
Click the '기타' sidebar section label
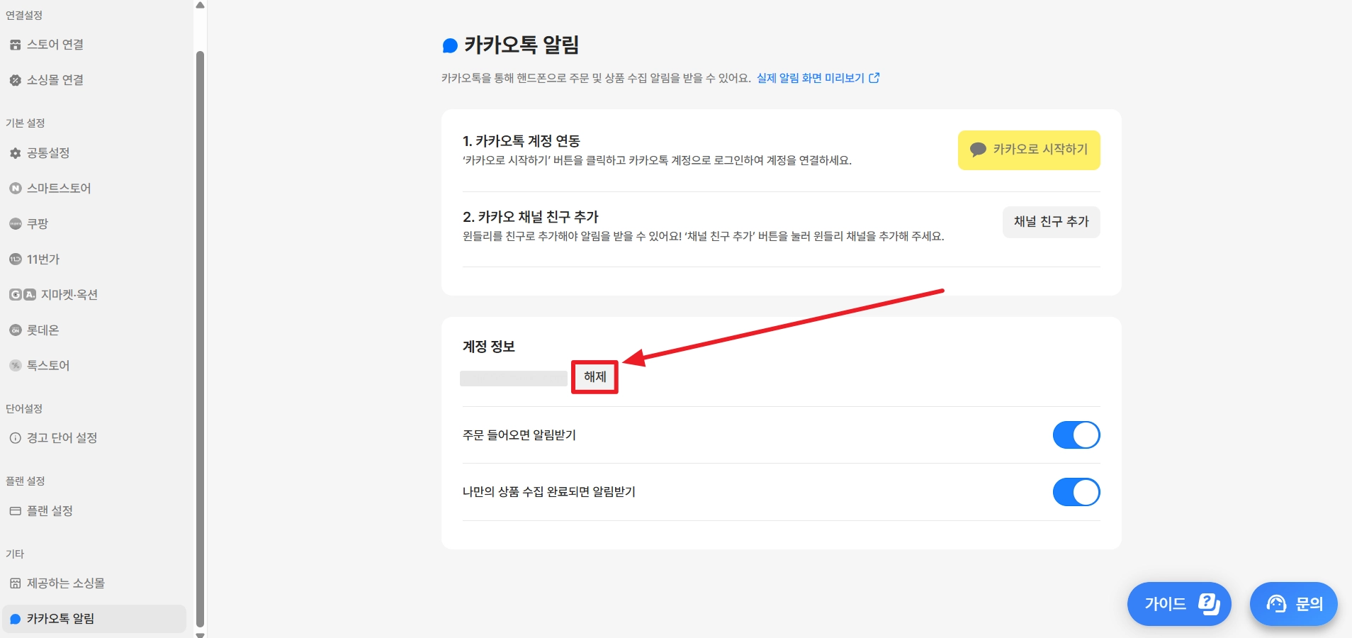point(15,554)
